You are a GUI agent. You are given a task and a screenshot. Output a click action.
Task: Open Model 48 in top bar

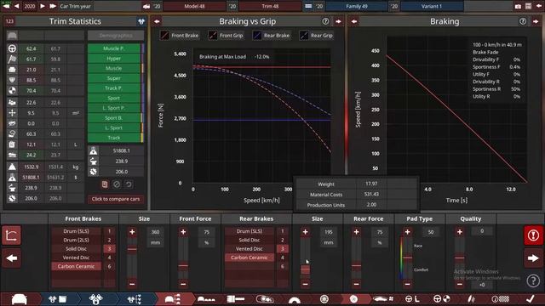[194, 6]
